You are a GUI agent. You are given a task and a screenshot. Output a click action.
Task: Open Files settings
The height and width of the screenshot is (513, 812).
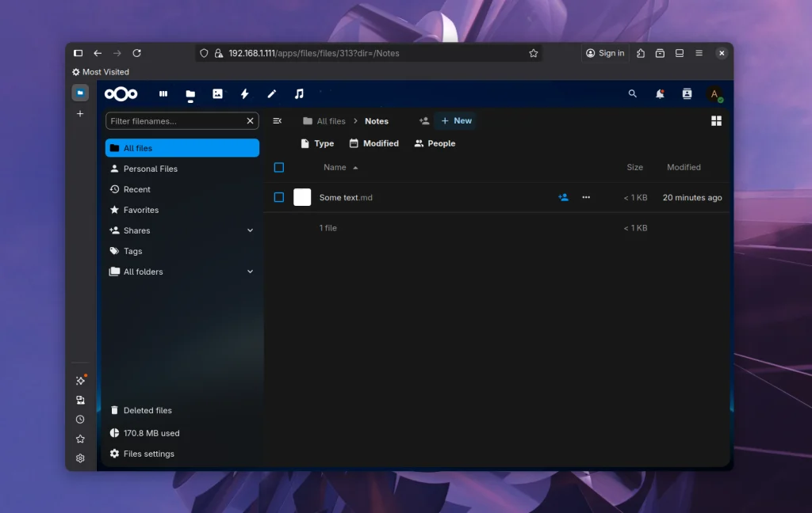pyautogui.click(x=147, y=454)
